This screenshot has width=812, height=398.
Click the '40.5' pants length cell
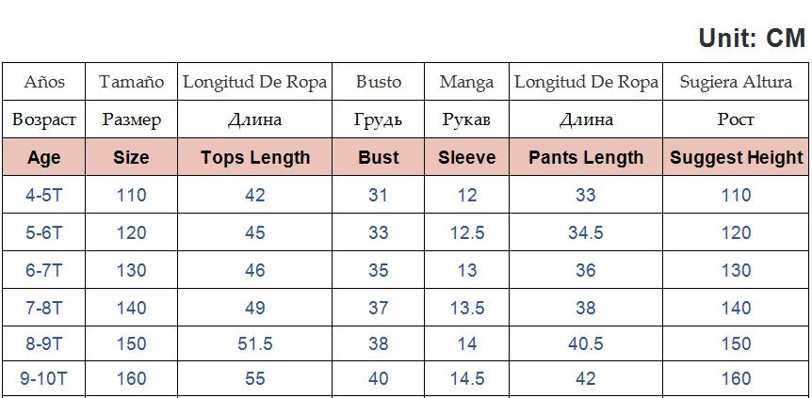pos(586,343)
